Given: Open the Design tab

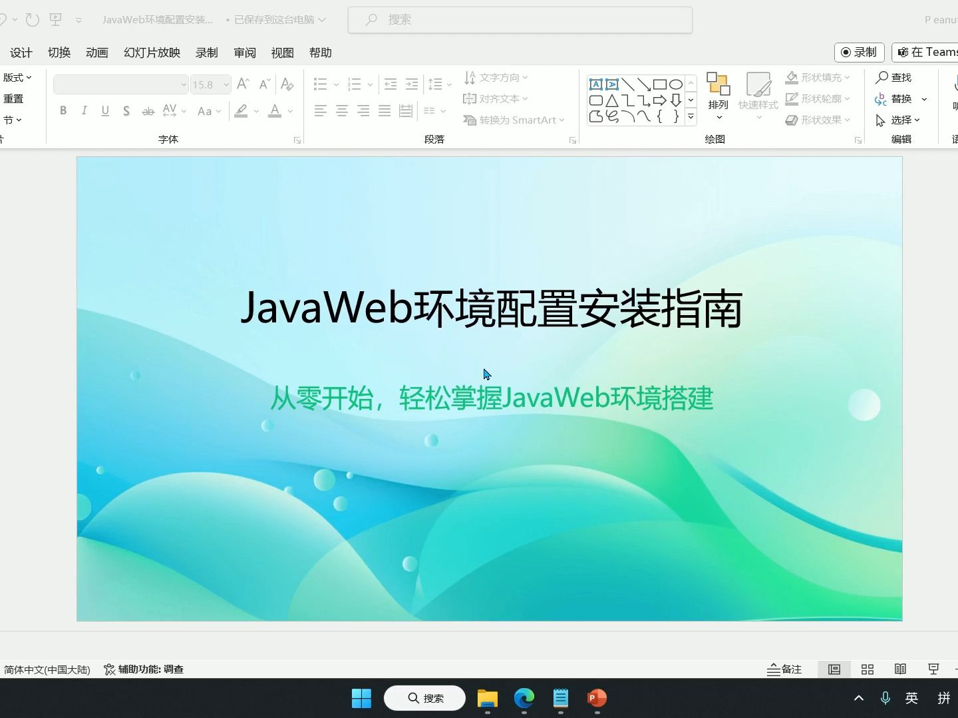Looking at the screenshot, I should [x=21, y=53].
